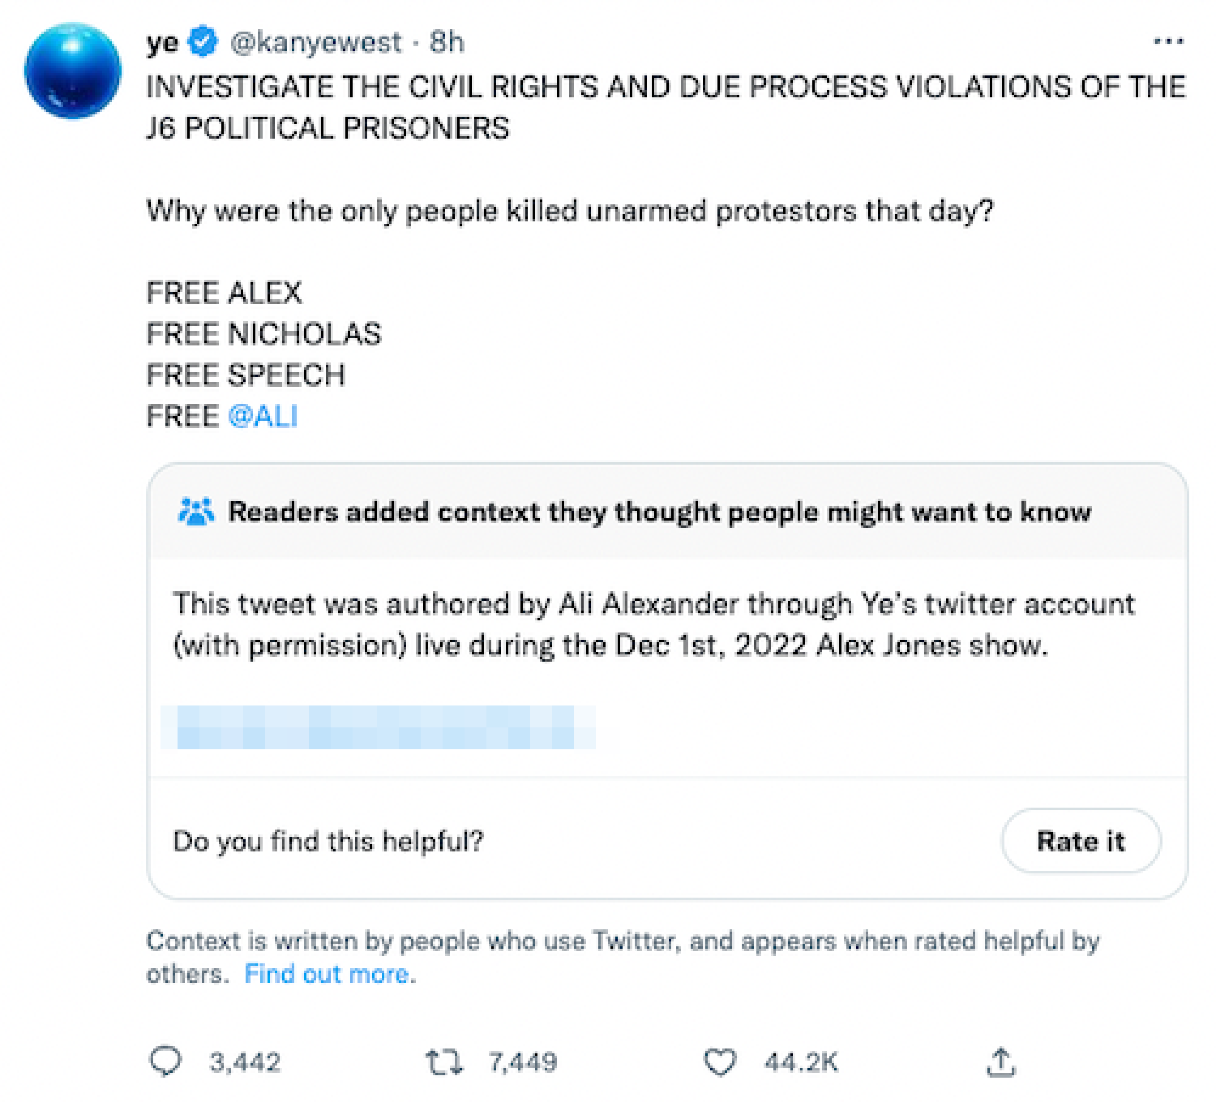Click the share upload icon
1216x1102 pixels.
tap(1001, 1061)
